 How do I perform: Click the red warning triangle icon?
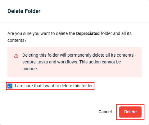point(16,56)
